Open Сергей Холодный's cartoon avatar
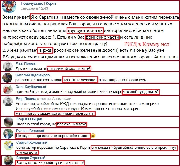180x166 pixels. pos(9,145)
